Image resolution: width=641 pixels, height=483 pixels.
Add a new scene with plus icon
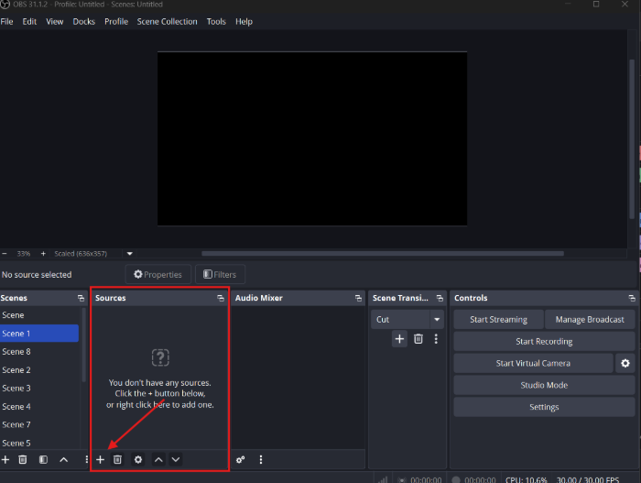5,459
